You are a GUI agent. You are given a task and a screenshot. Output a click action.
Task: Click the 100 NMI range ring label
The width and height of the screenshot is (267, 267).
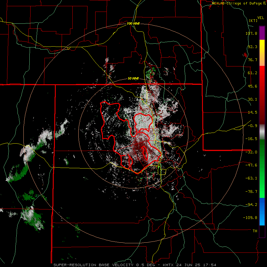click(133, 23)
